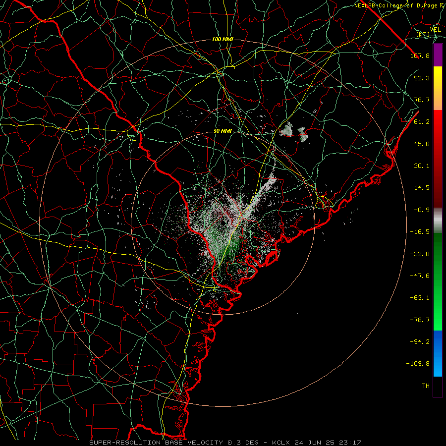The height and width of the screenshot is (446, 446).
Task: Select the -16.5 velocity scale value
Action: (420, 232)
